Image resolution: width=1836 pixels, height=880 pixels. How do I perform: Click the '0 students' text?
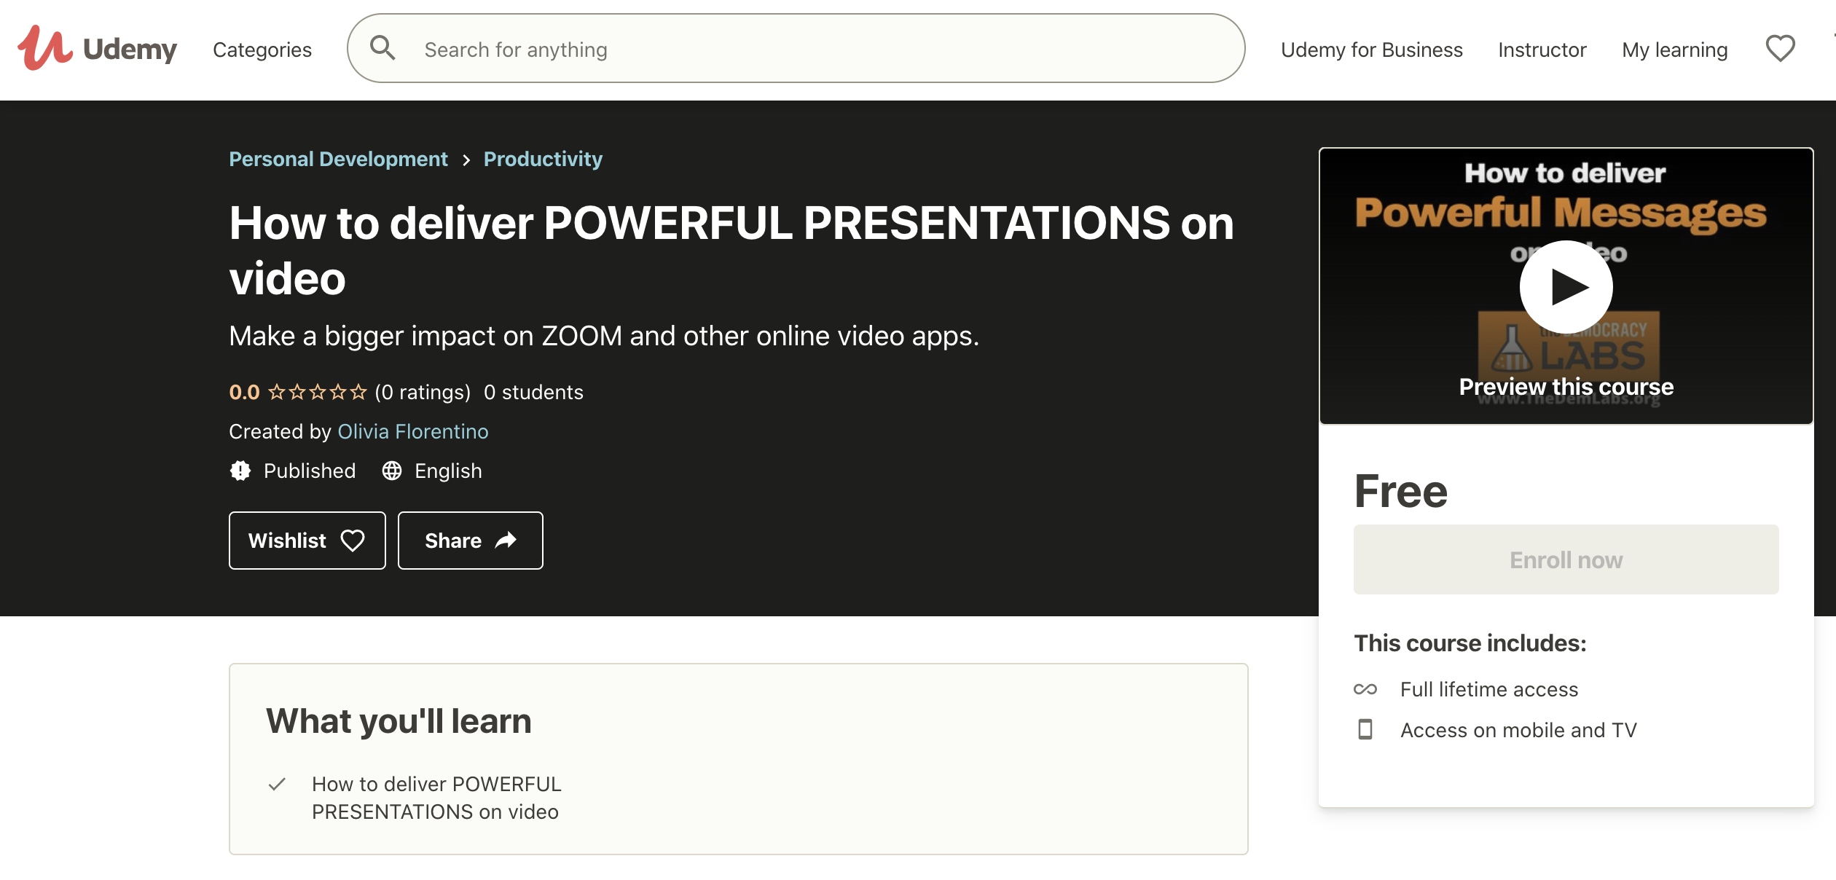533,392
